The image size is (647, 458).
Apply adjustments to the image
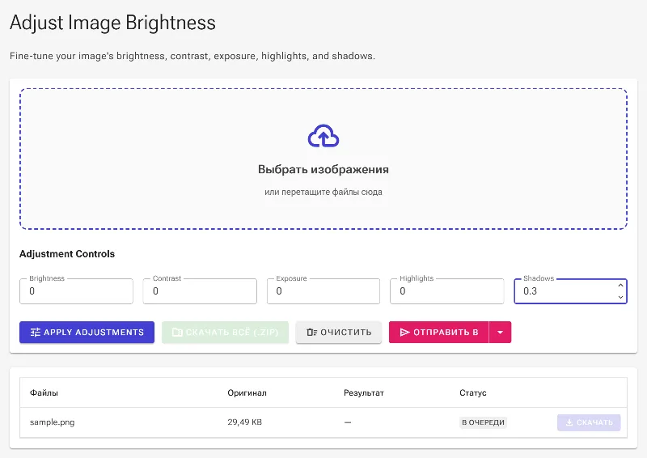(87, 332)
